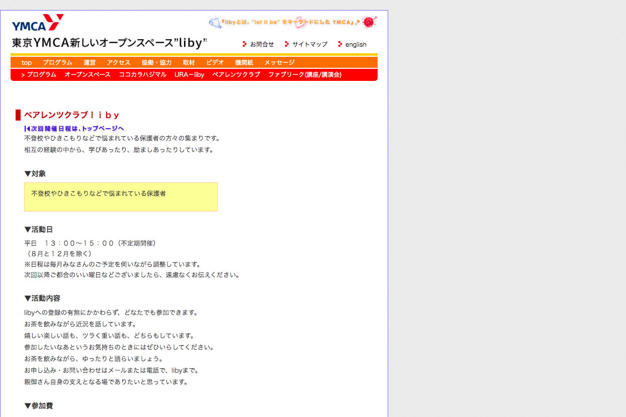The height and width of the screenshot is (417, 626).
Task: Click the ▼活動内容 section heading
Action: (x=42, y=298)
